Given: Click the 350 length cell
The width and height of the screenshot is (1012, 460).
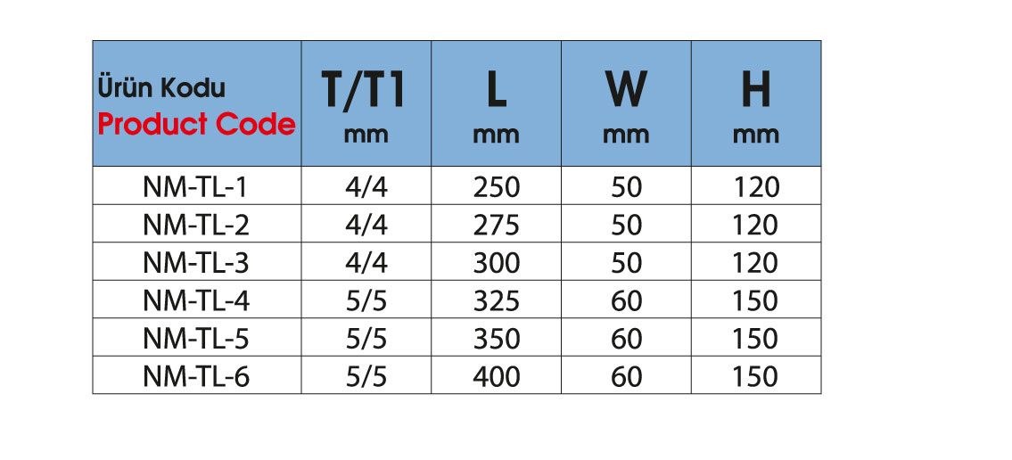Looking at the screenshot, I should click(x=496, y=339).
